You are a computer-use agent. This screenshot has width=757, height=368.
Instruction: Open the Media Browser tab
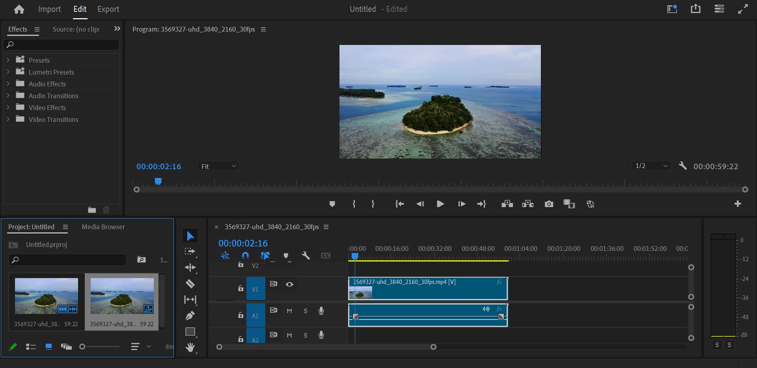103,227
